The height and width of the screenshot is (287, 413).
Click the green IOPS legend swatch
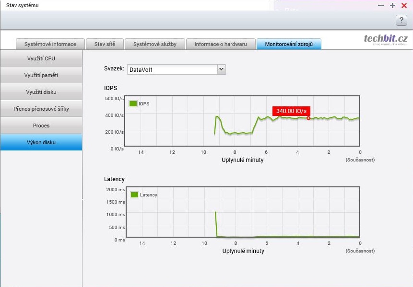click(x=133, y=103)
